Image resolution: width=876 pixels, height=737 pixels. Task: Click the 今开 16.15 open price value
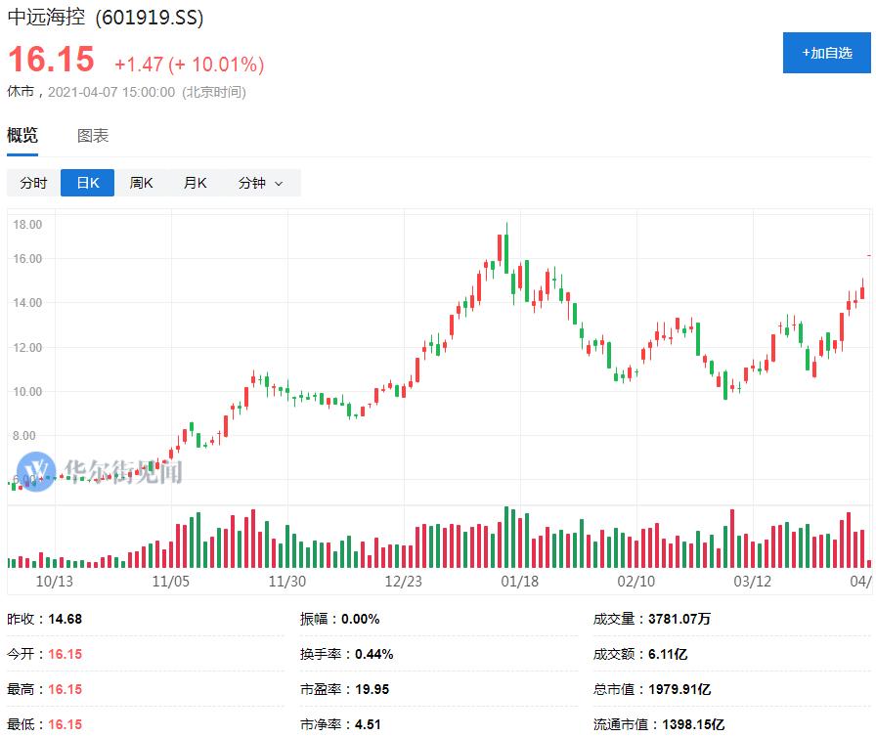(66, 654)
